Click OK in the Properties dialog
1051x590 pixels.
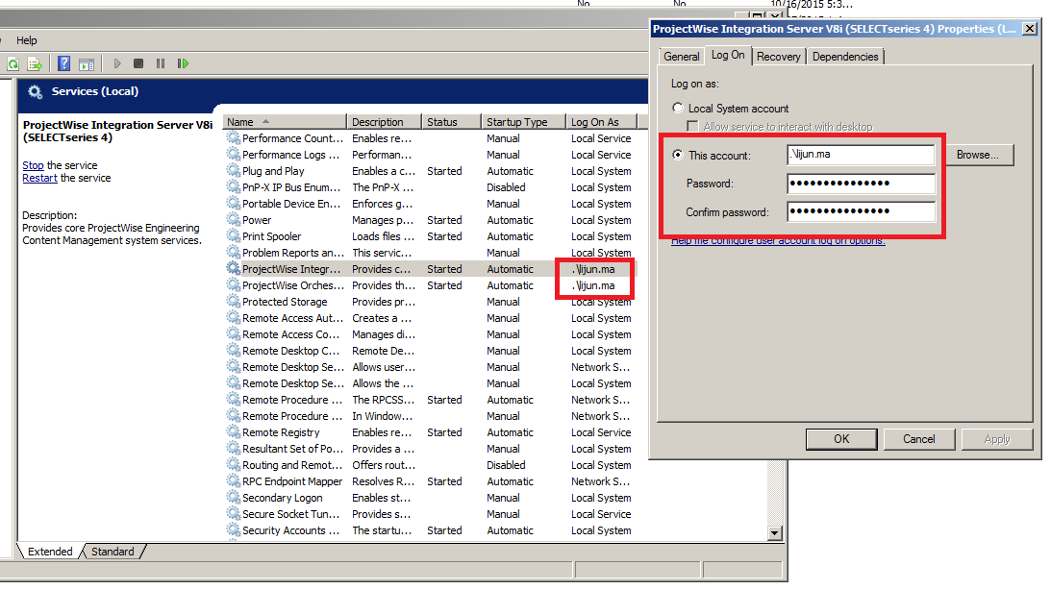[841, 439]
